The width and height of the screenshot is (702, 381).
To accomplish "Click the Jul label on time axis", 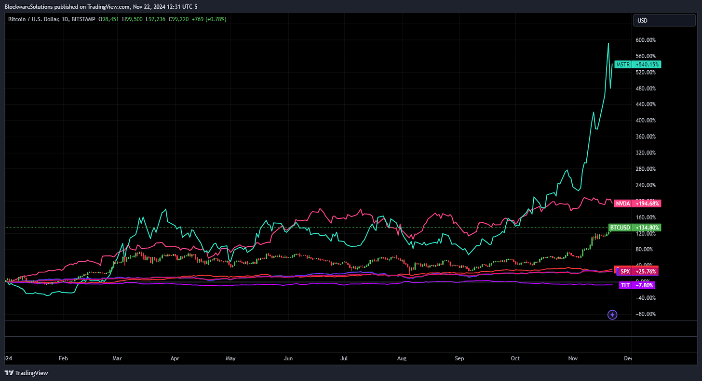I will (x=344, y=358).
